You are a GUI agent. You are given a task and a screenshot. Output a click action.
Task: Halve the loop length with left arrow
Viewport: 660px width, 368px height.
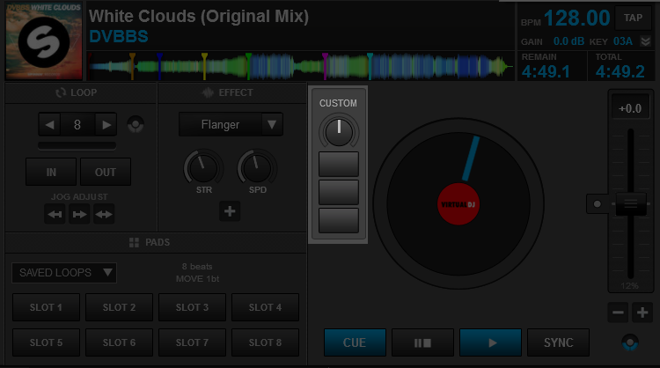click(x=49, y=125)
